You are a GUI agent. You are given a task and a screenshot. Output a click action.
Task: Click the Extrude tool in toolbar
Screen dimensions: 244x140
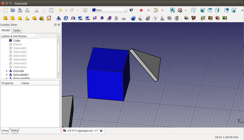pos(59,18)
